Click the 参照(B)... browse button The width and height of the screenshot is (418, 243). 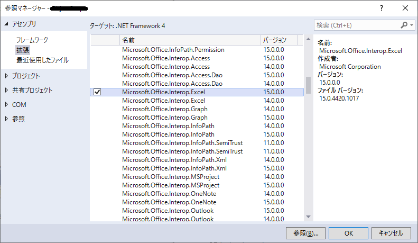click(305, 233)
